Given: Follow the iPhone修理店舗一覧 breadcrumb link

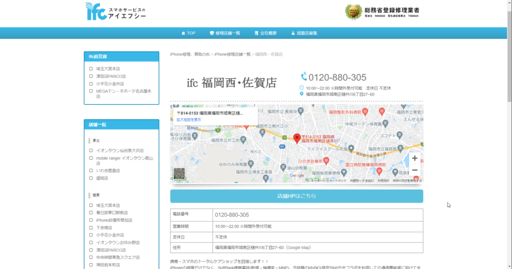Looking at the screenshot, I should pos(232,54).
